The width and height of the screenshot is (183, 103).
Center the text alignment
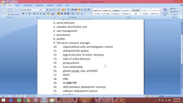click(62, 14)
